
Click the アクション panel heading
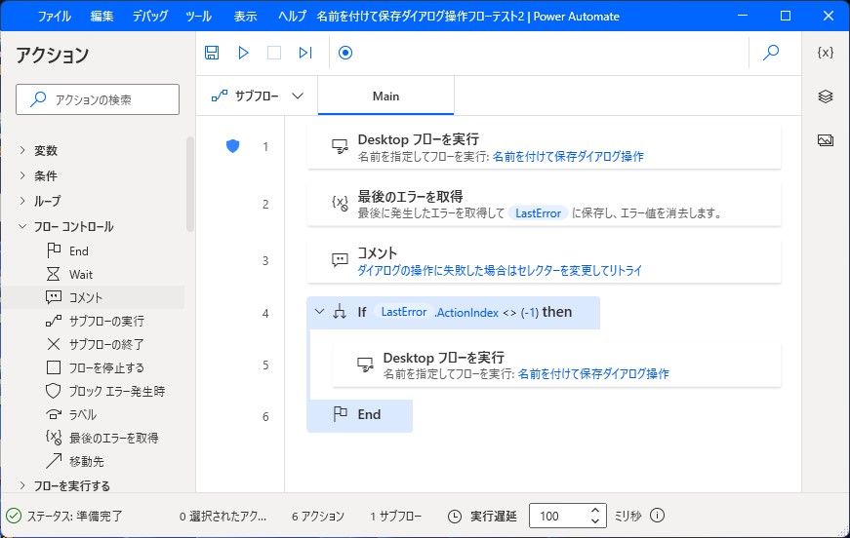[x=52, y=56]
